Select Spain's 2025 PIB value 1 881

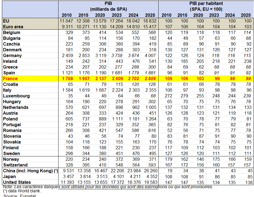(x=150, y=73)
